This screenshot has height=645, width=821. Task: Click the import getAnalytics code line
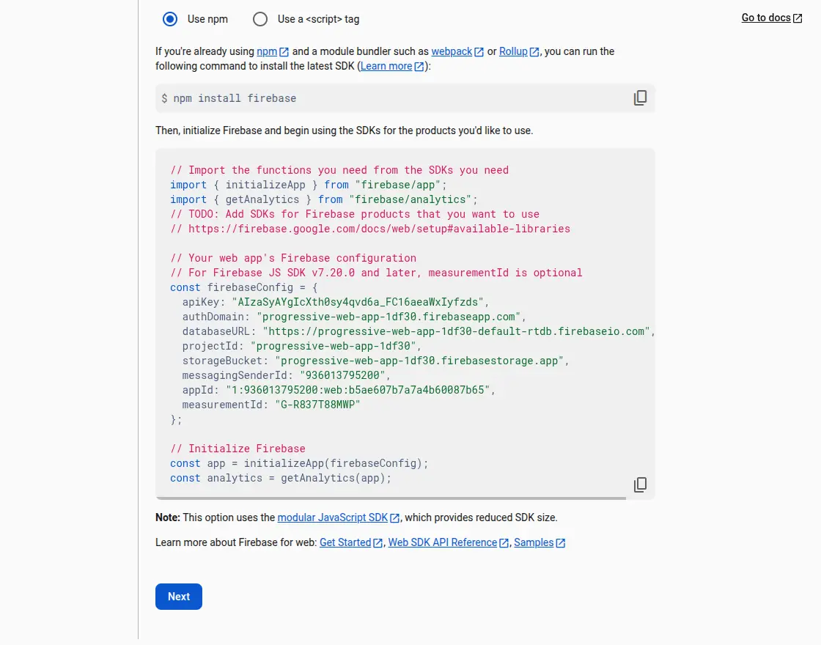point(323,199)
